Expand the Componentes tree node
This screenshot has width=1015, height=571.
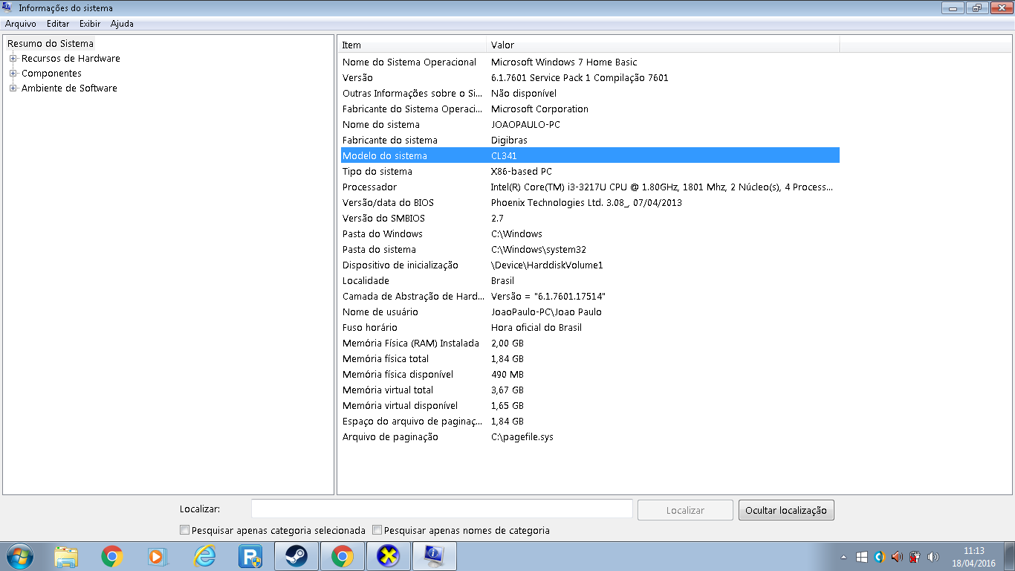click(x=13, y=74)
